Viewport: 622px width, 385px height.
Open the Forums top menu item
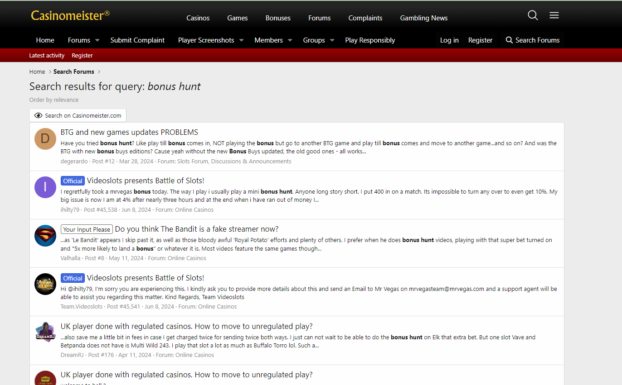pyautogui.click(x=320, y=18)
